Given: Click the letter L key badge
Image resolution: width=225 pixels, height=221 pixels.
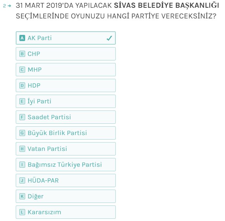Looking at the screenshot, I should click(22, 212).
